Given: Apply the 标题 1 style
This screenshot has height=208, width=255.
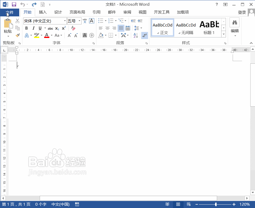Looking at the screenshot, I should [x=209, y=28].
